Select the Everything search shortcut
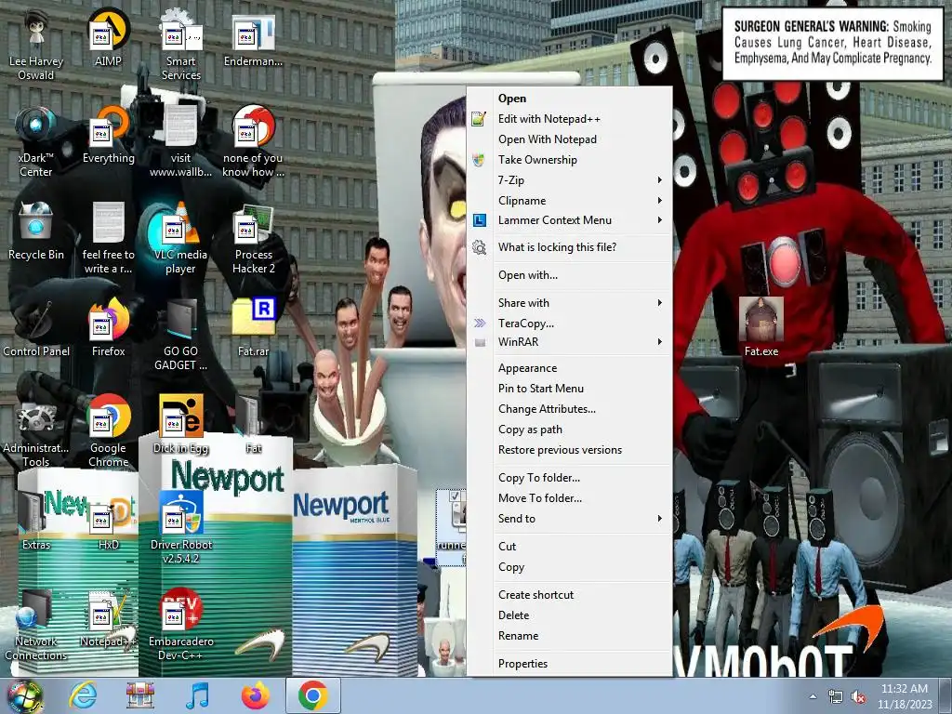952x714 pixels. (108, 135)
